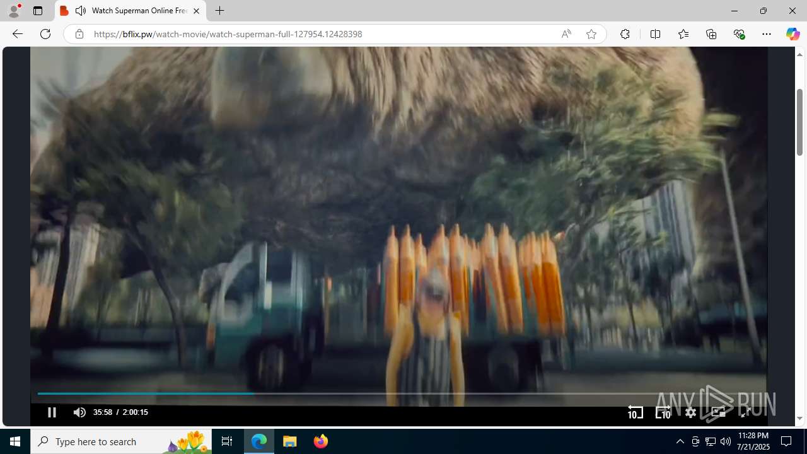Click the taskbar search box
The height and width of the screenshot is (454, 807).
coord(121,441)
